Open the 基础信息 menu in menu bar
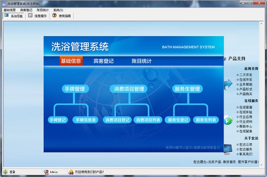267x177 pixels. [9, 10]
